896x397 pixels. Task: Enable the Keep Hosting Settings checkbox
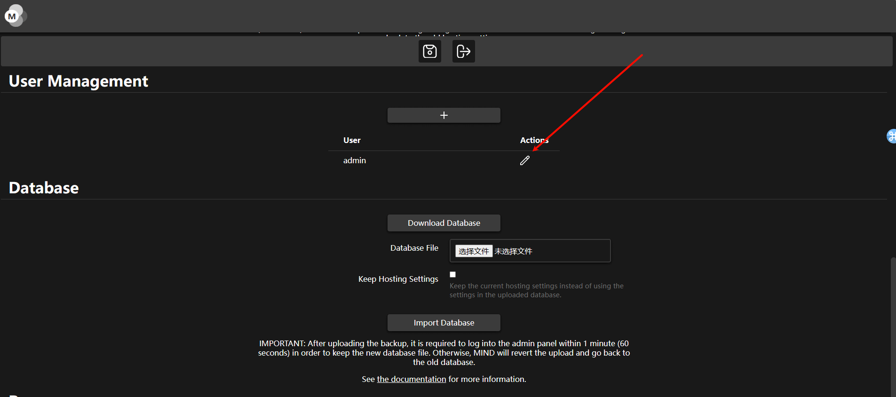click(452, 275)
